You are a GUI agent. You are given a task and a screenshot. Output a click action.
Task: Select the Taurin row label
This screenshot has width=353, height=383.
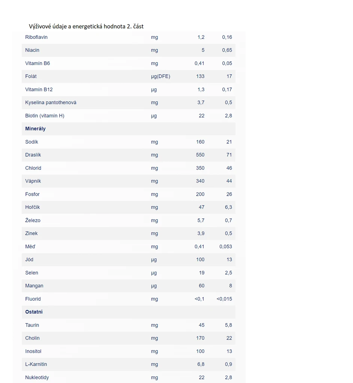32,325
